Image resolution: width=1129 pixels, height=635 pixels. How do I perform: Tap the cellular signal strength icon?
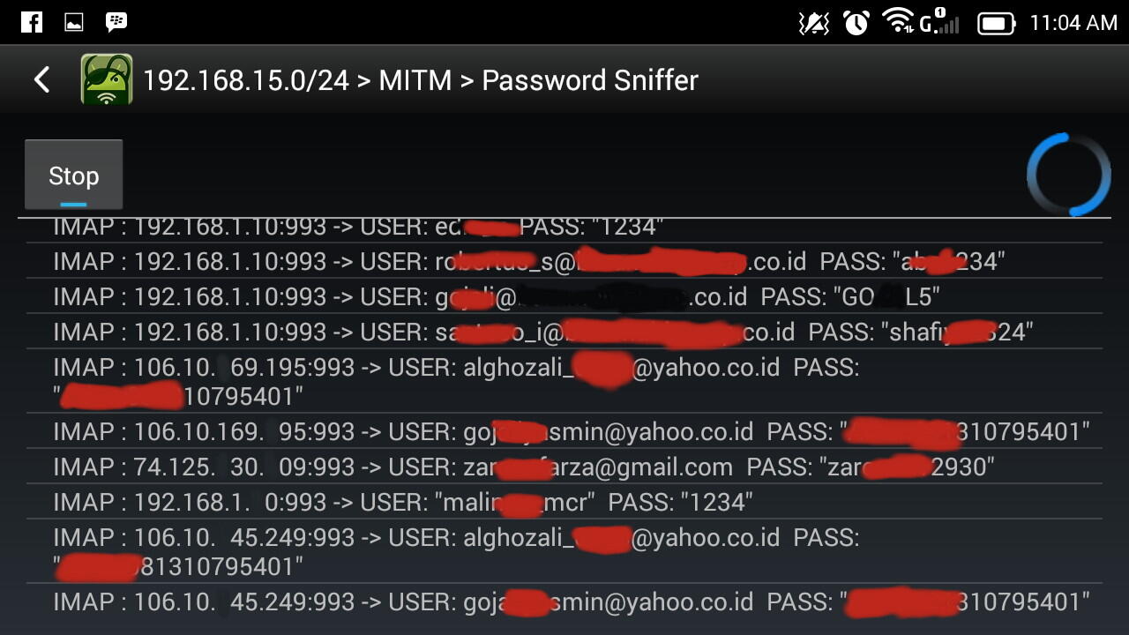click(x=940, y=23)
